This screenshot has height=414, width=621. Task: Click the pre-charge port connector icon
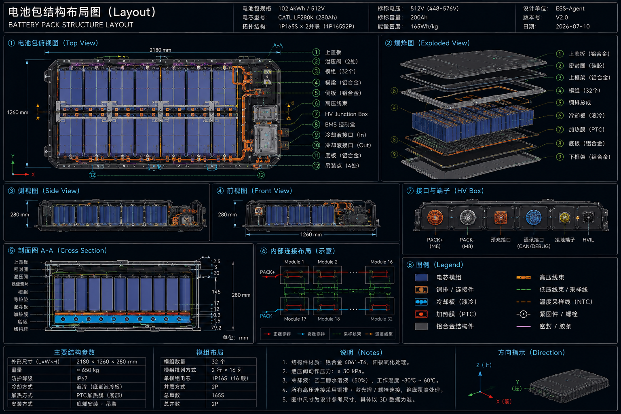point(501,218)
